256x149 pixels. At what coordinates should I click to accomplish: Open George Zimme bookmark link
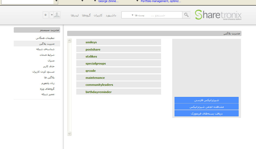coord(108,1)
